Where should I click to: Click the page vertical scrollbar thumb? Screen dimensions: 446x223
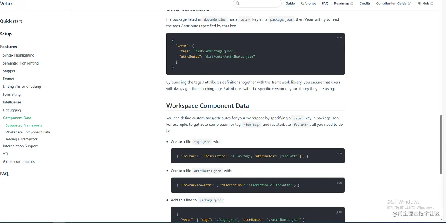pos(441,144)
